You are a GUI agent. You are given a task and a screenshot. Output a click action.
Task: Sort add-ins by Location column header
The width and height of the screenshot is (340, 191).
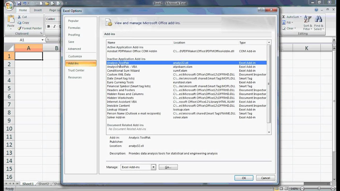tap(205, 42)
